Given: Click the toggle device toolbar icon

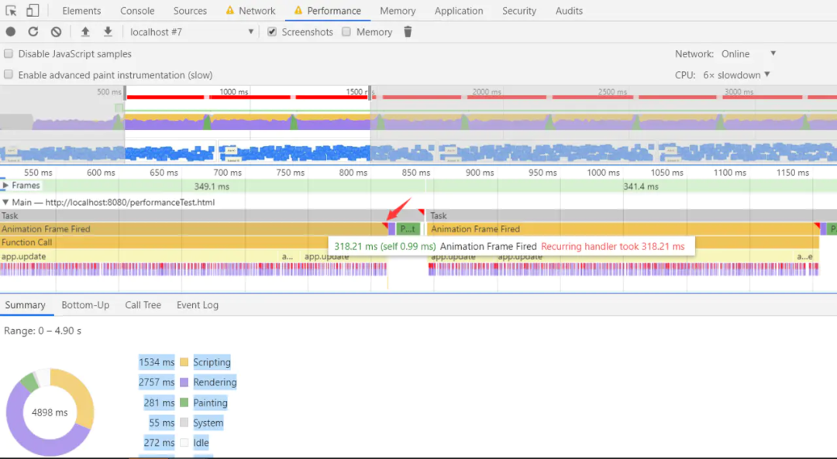Looking at the screenshot, I should click(31, 10).
